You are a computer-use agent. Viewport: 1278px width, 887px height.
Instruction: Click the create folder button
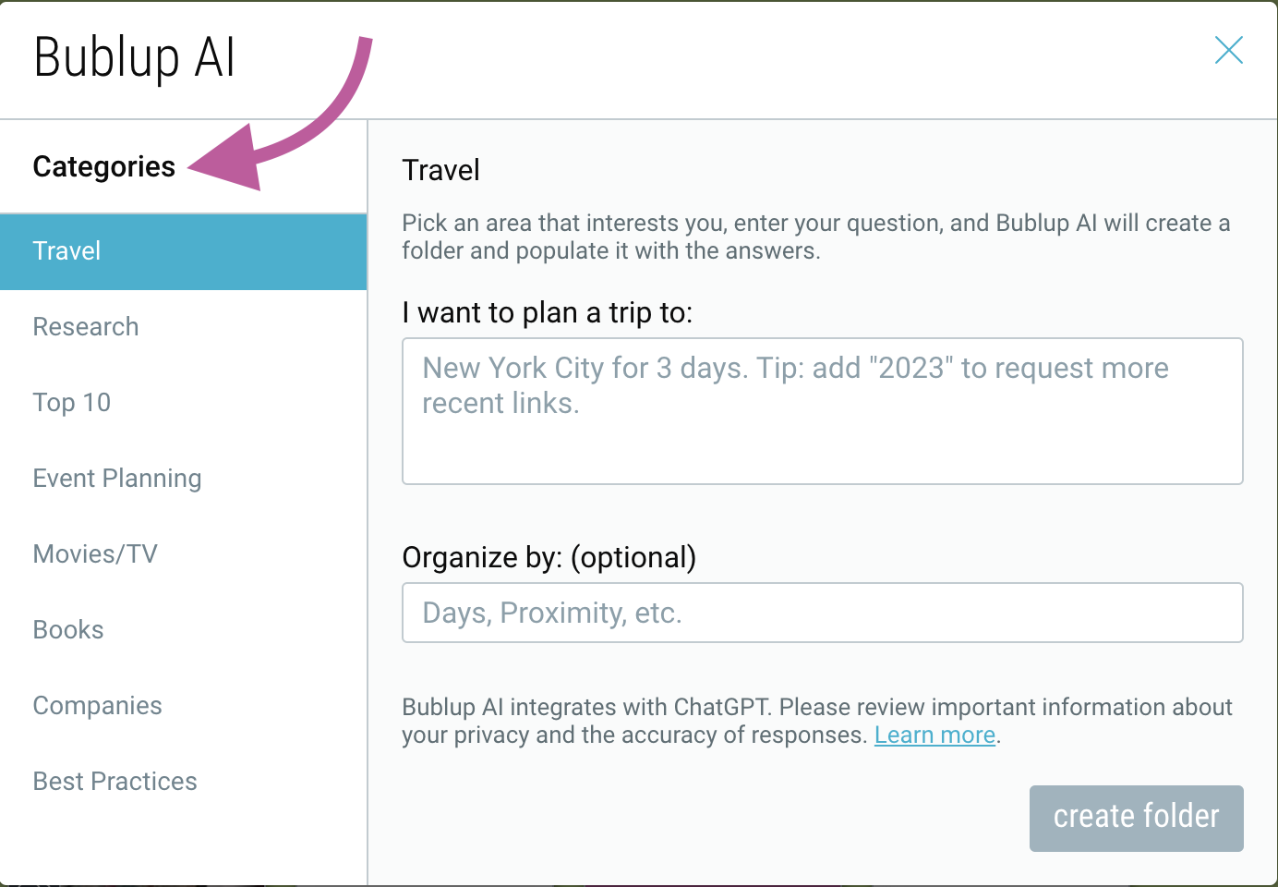click(1136, 818)
